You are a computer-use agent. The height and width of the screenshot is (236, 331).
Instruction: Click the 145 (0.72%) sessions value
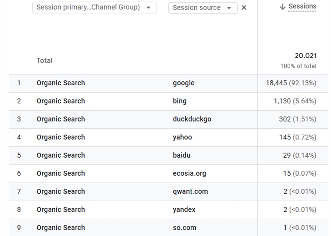coord(298,137)
